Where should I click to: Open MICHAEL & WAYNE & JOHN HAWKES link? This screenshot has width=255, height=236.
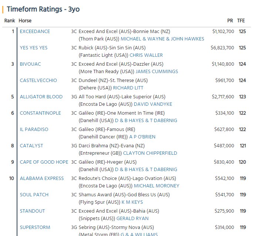[x=162, y=39]
